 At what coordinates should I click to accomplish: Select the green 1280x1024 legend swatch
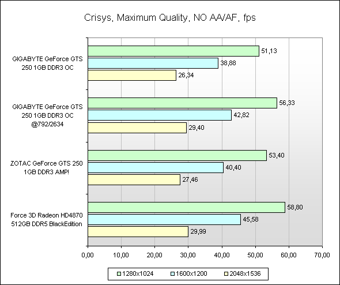[x=119, y=274]
